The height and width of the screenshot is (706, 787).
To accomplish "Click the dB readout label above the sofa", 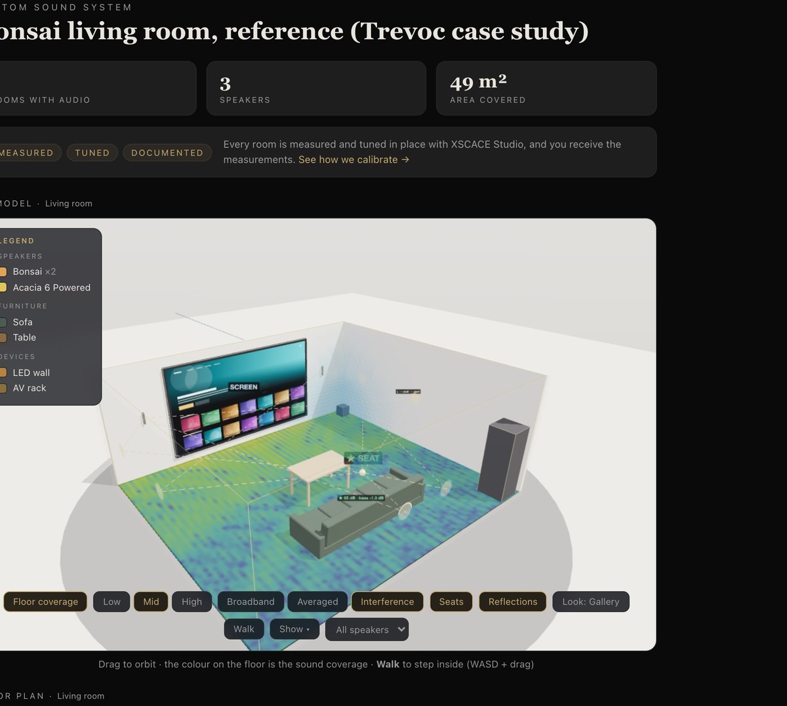I will click(361, 498).
